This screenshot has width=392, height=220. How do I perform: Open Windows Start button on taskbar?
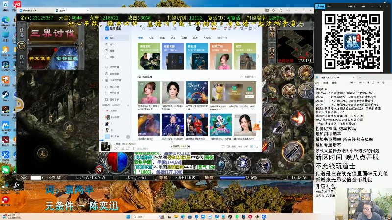coord(128,217)
